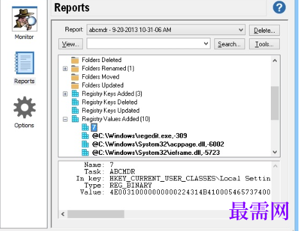Click the registry icon beside regedit.exe,-309 entry

pyautogui.click(x=85, y=136)
